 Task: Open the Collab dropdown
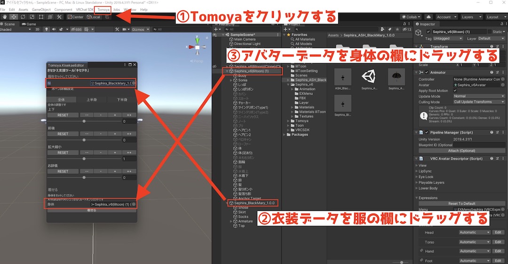[411, 17]
